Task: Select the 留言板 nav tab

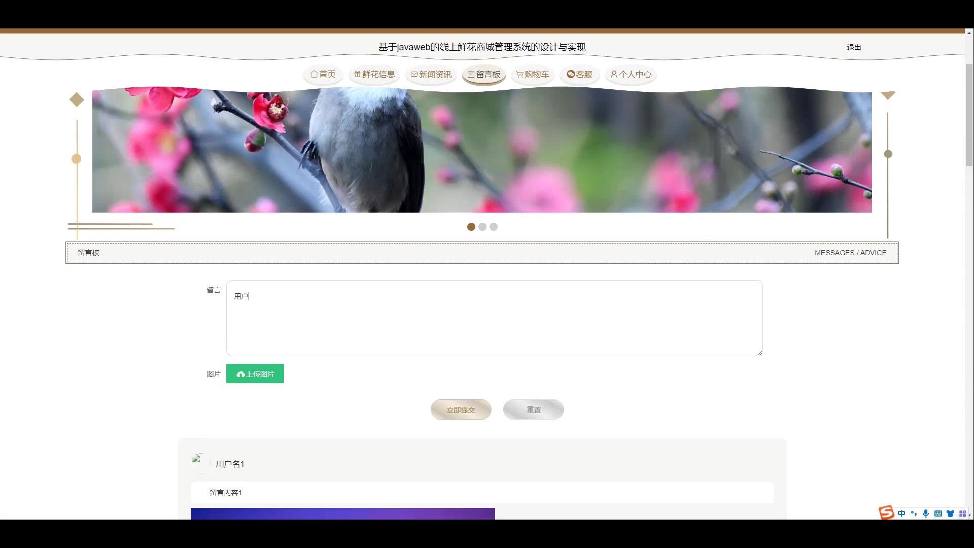Action: pos(484,75)
